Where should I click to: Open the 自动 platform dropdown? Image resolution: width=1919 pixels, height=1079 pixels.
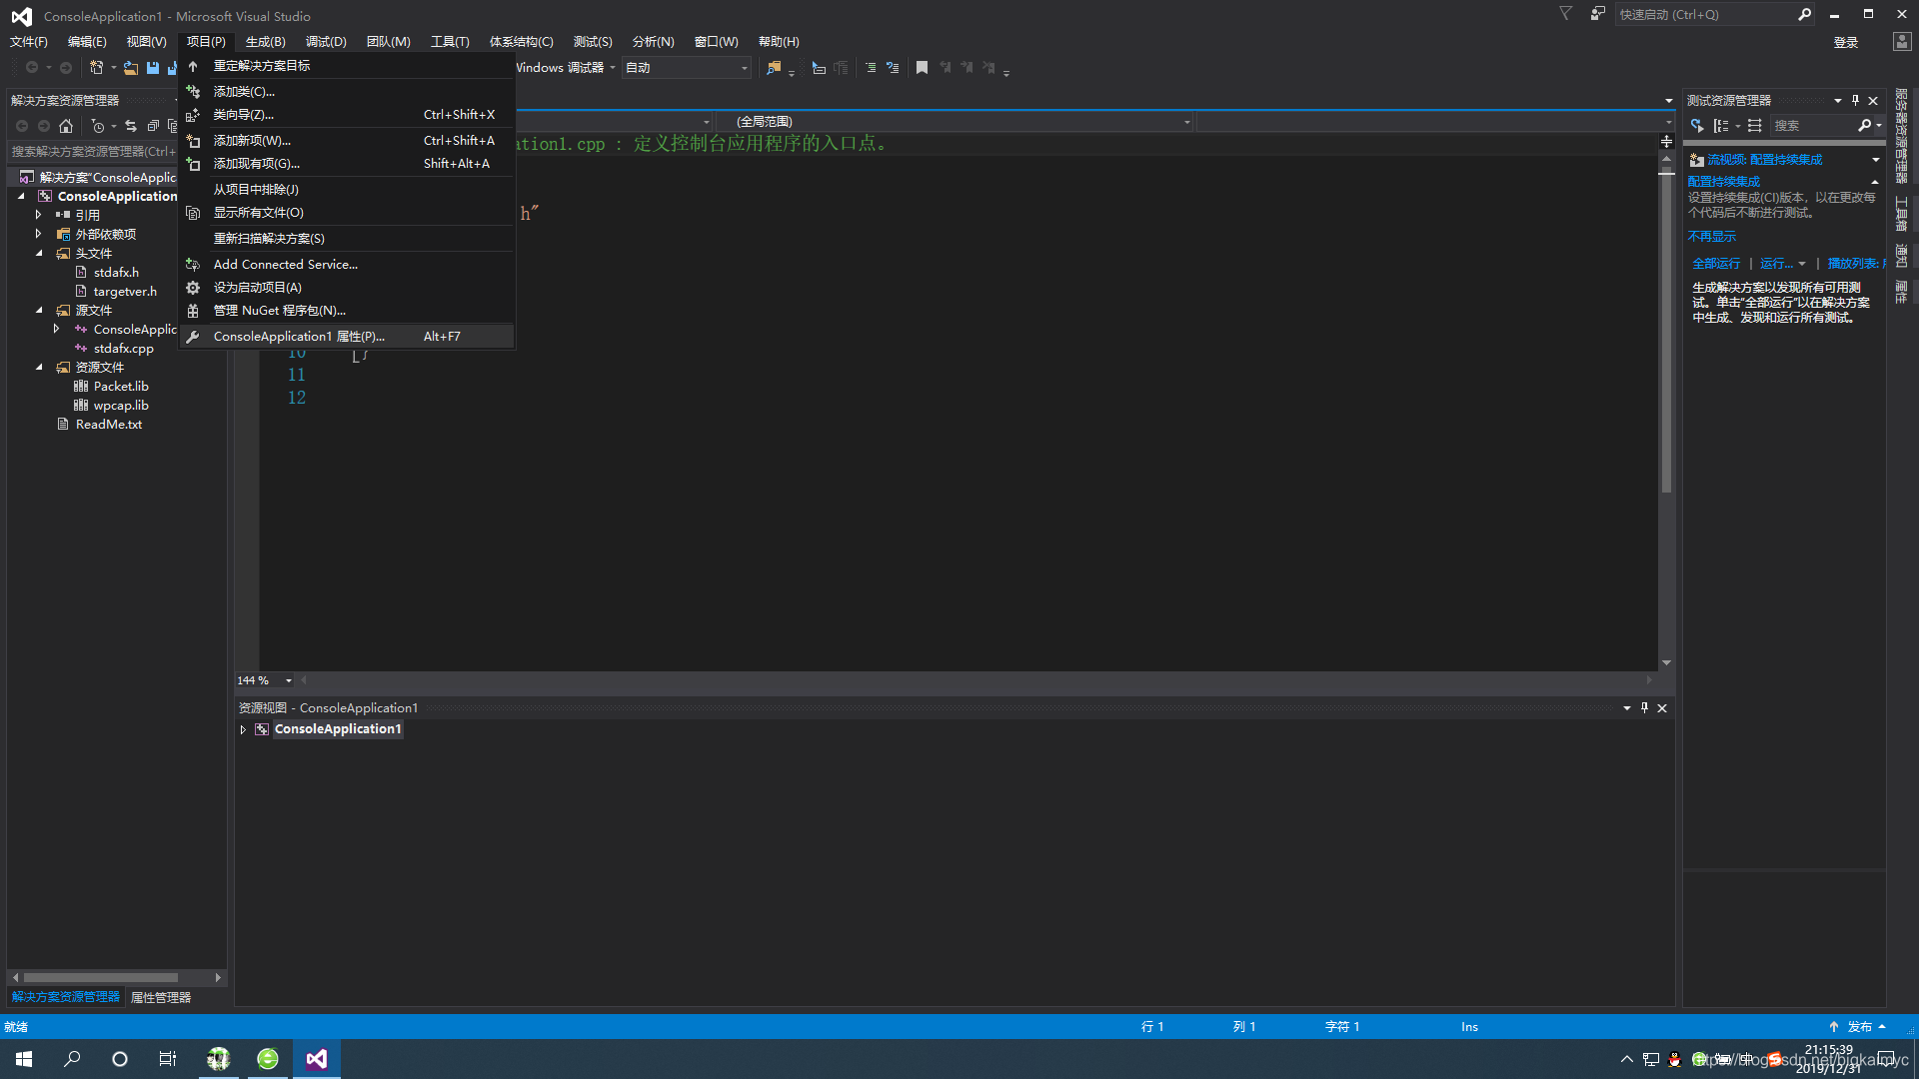(x=744, y=68)
